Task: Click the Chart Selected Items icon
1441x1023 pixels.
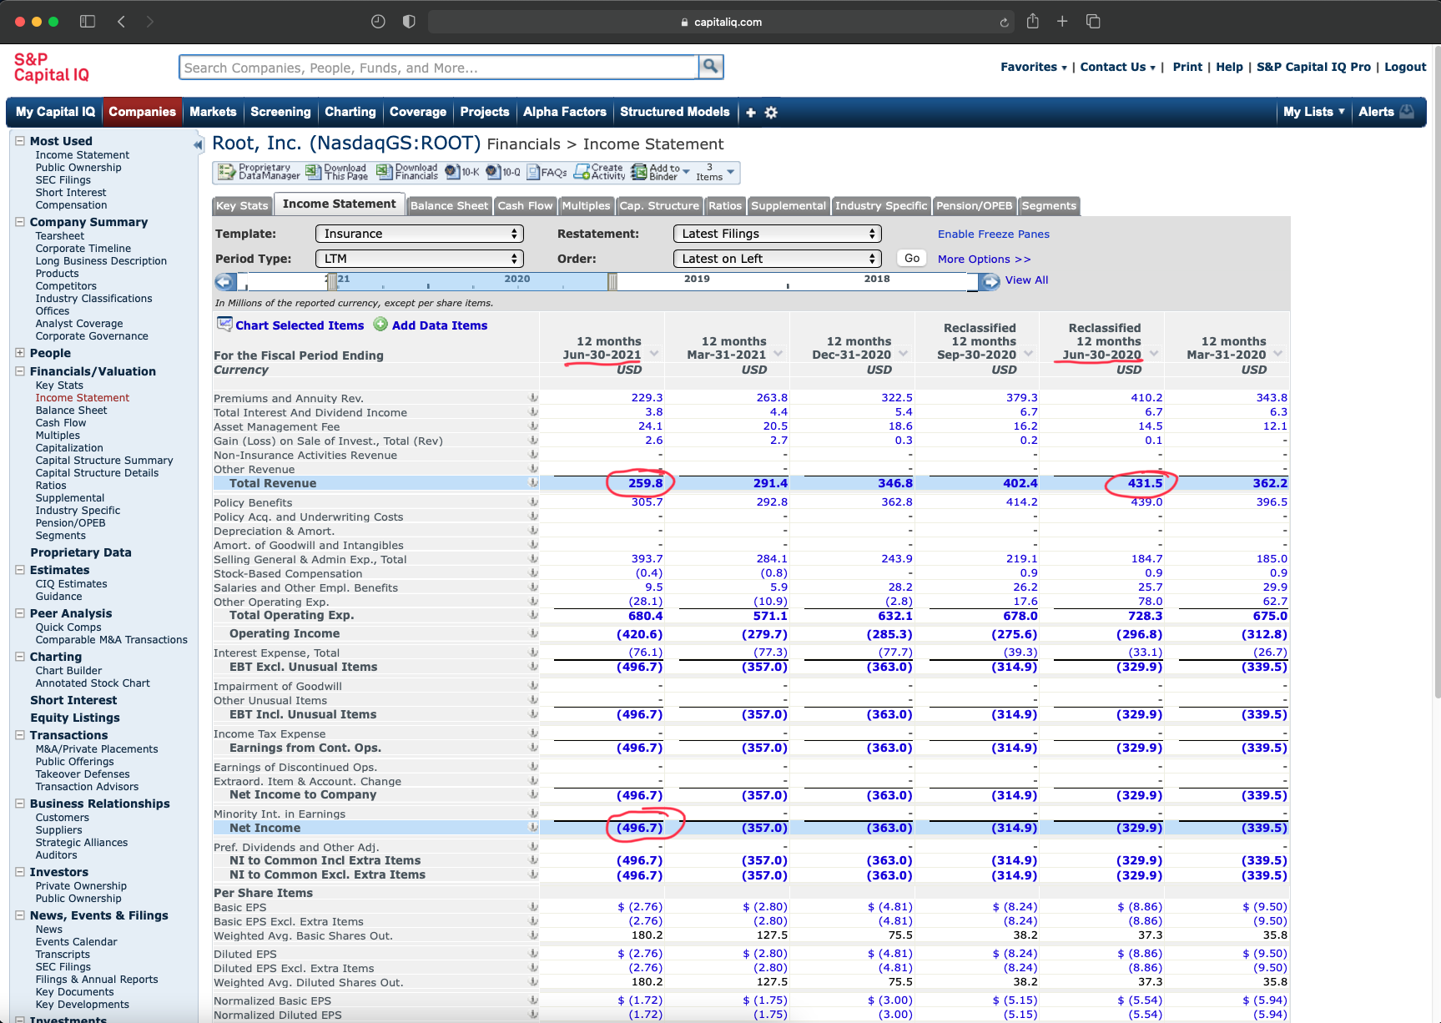Action: (224, 325)
